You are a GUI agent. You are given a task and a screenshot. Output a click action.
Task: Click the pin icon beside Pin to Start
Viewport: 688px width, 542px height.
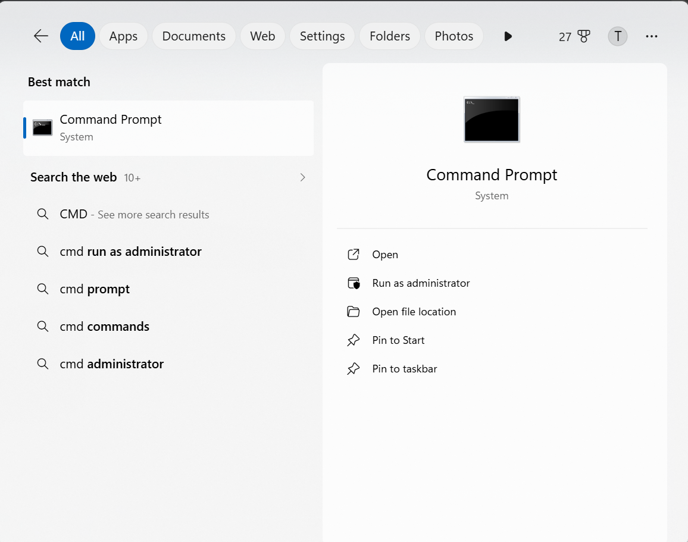(x=353, y=340)
